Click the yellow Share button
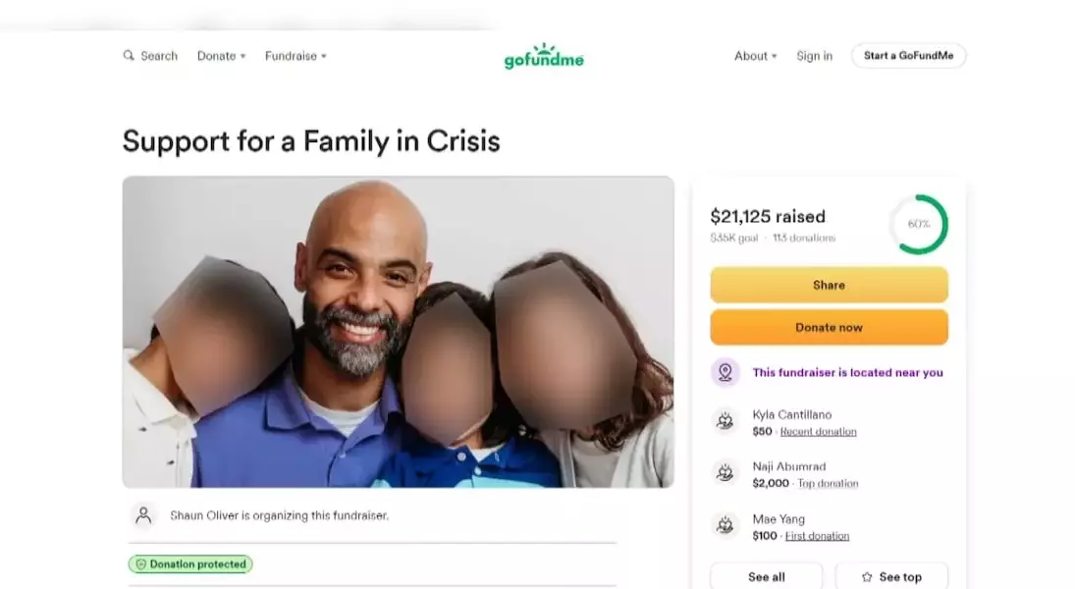Image resolution: width=1075 pixels, height=589 pixels. tap(829, 285)
